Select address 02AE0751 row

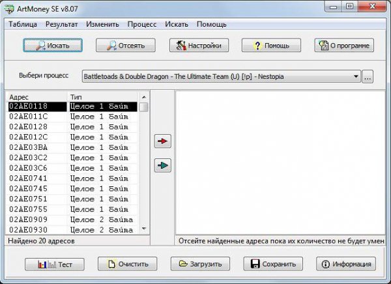click(72, 199)
